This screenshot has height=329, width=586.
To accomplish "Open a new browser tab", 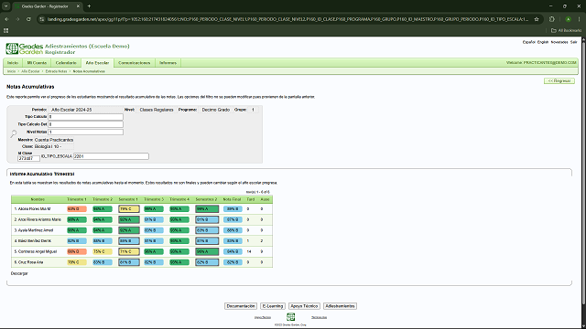I will pyautogui.click(x=89, y=6).
